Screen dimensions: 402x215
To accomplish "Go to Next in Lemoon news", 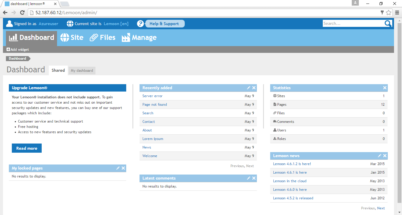I will pos(381,208).
